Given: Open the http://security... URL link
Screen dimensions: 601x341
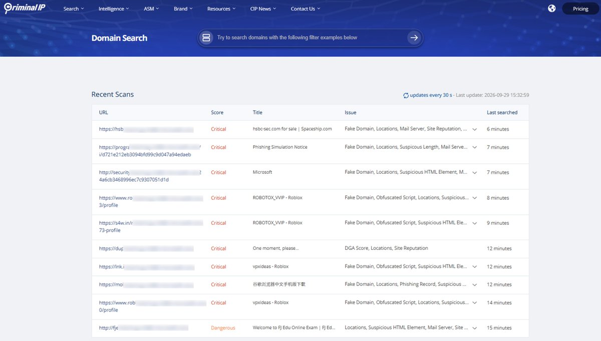Looking at the screenshot, I should point(150,176).
